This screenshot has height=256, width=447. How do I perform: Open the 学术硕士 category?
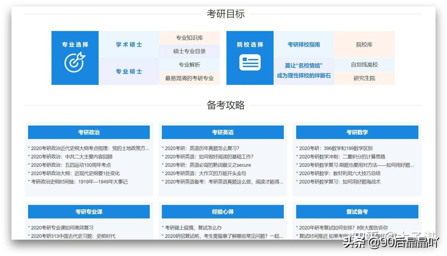[129, 44]
